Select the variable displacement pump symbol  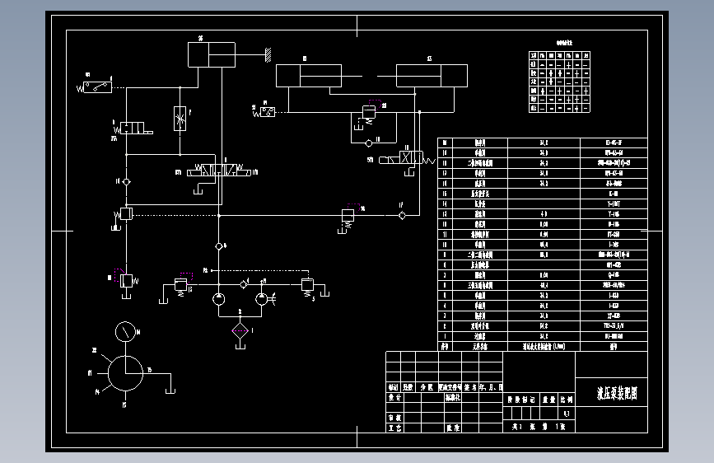(261, 299)
